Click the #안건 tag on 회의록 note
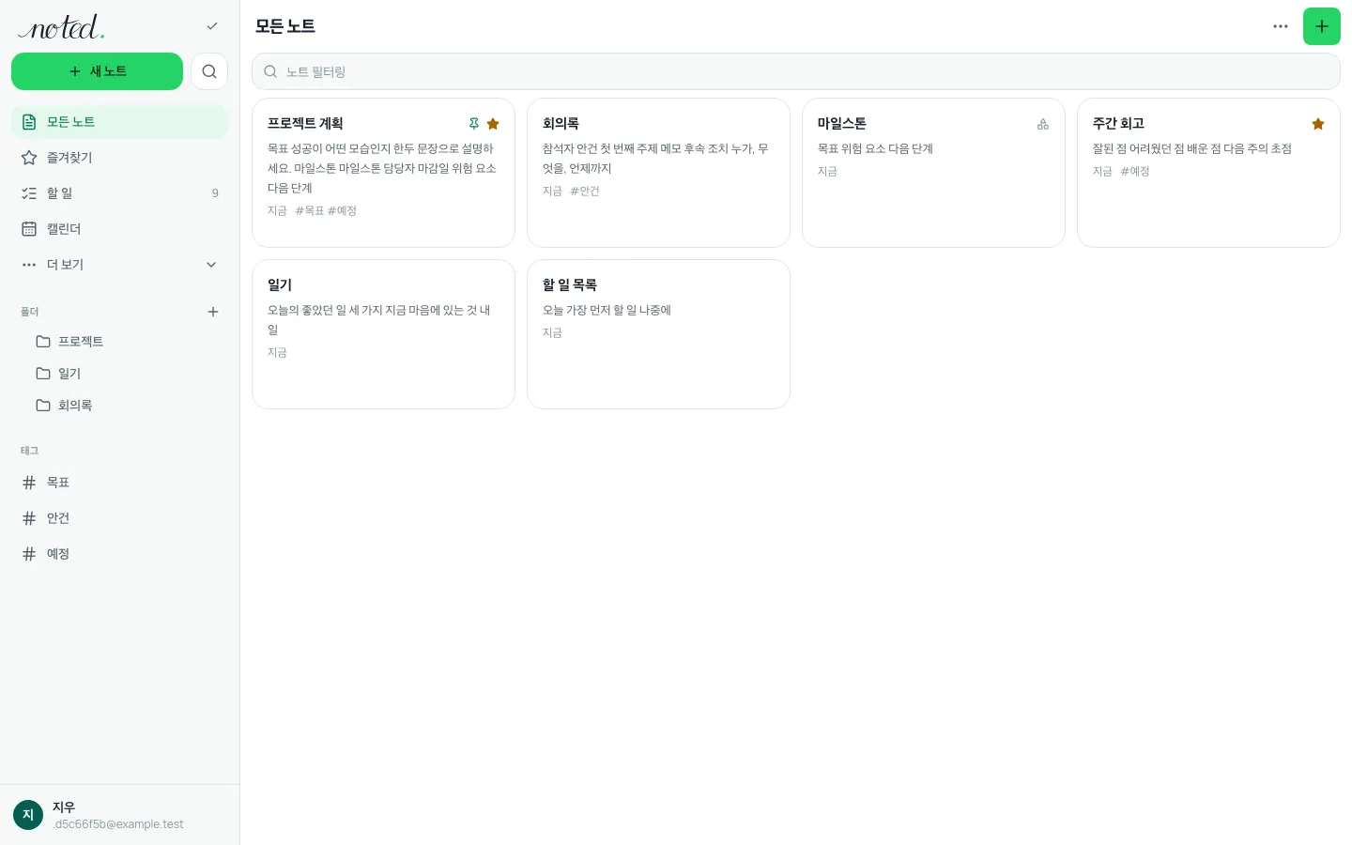 click(585, 191)
